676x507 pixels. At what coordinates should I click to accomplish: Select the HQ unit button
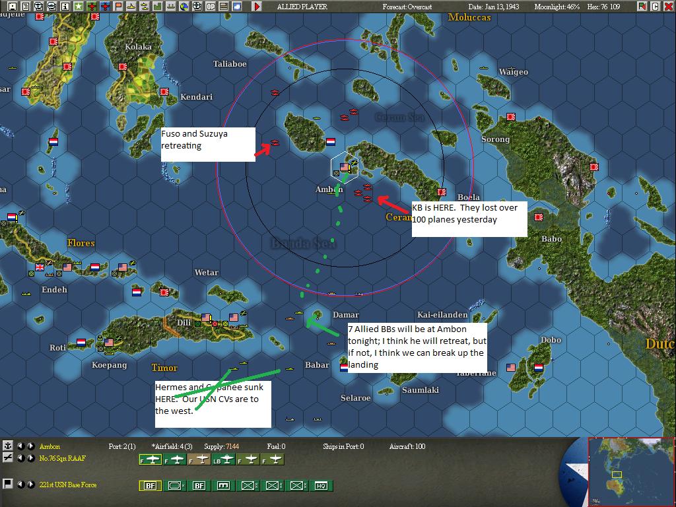click(x=321, y=486)
